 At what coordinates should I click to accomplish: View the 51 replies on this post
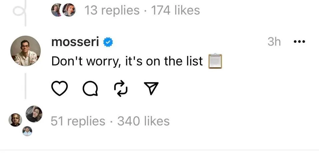pyautogui.click(x=78, y=121)
